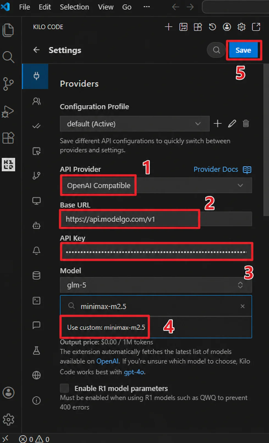This screenshot has height=443, width=269.
Task: Open the auto-approve double-check settings tab
Action: [x=36, y=126]
